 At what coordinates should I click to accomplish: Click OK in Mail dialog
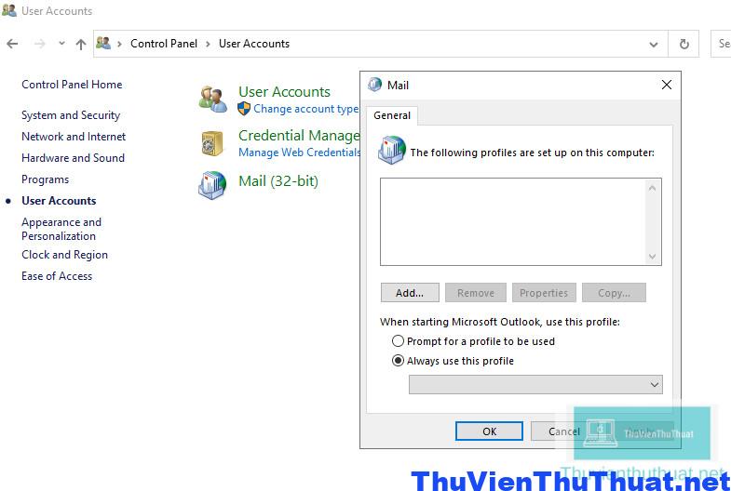(489, 431)
